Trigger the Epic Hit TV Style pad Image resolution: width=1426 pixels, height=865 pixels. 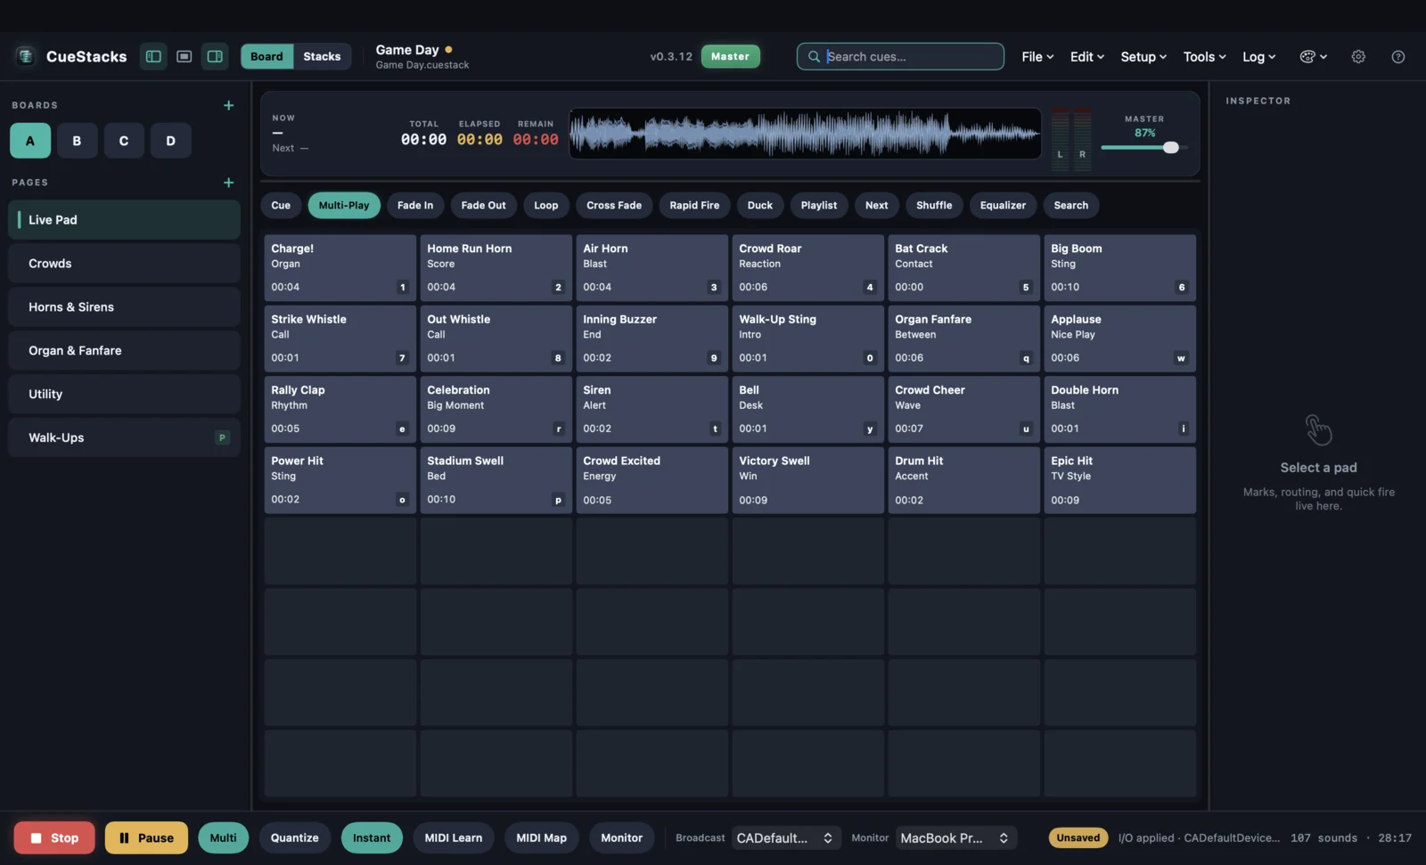tap(1119, 480)
